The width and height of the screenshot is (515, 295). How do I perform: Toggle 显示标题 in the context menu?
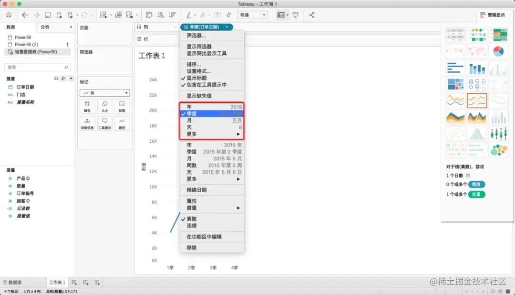(x=212, y=78)
